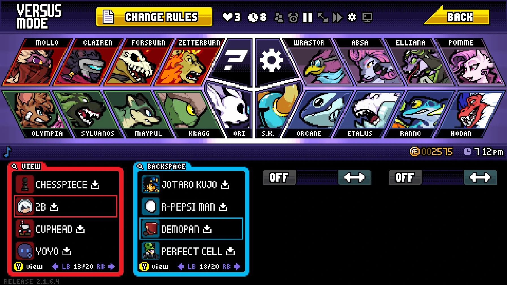Select the random character question mark tile

(x=233, y=61)
